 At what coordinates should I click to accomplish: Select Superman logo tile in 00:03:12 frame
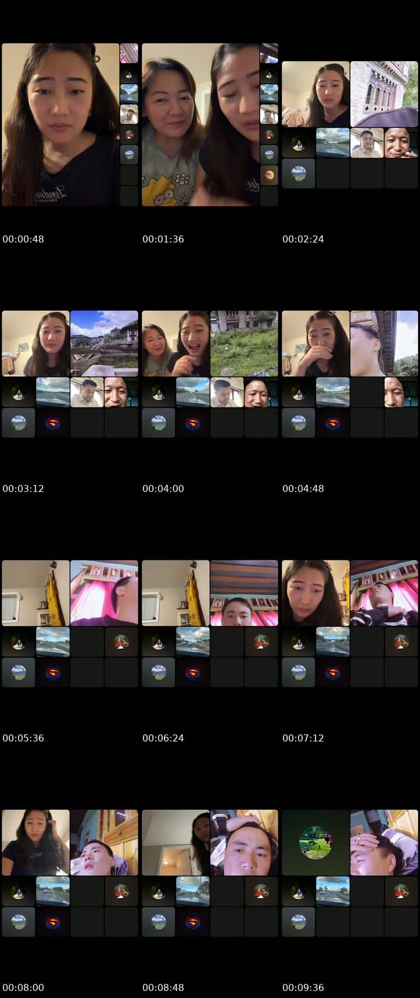coord(52,423)
